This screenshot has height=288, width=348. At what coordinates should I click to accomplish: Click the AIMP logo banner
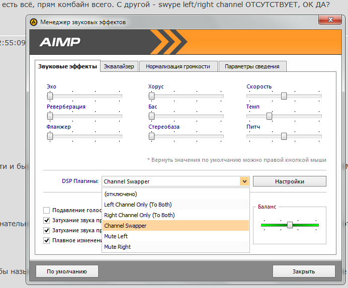point(60,42)
